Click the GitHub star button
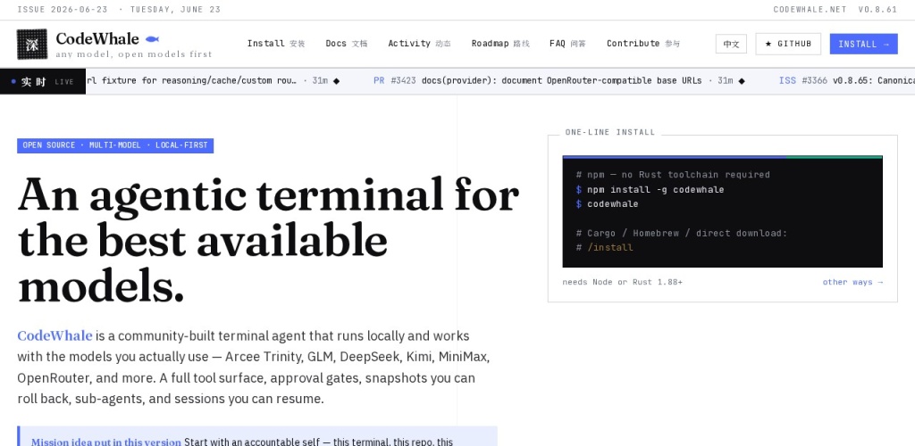This screenshot has height=446, width=915. 788,44
